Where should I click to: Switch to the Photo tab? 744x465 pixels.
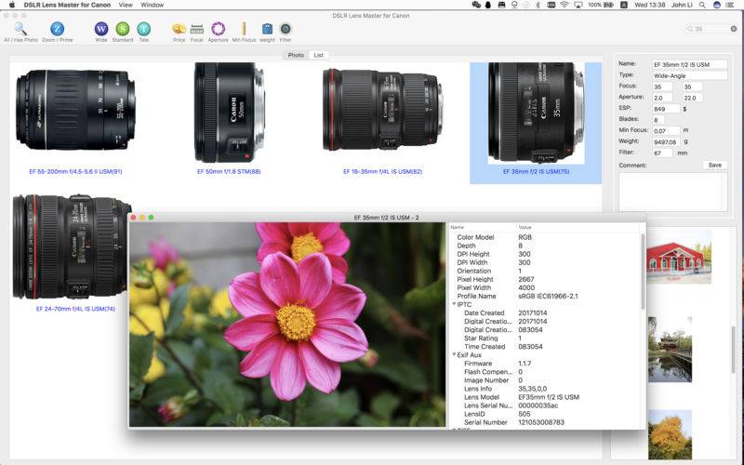pos(296,55)
